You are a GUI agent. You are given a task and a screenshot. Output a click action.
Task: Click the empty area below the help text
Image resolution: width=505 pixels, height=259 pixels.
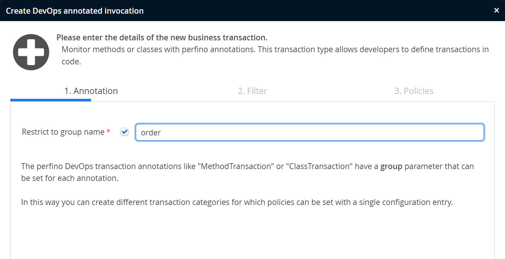pyautogui.click(x=252, y=233)
